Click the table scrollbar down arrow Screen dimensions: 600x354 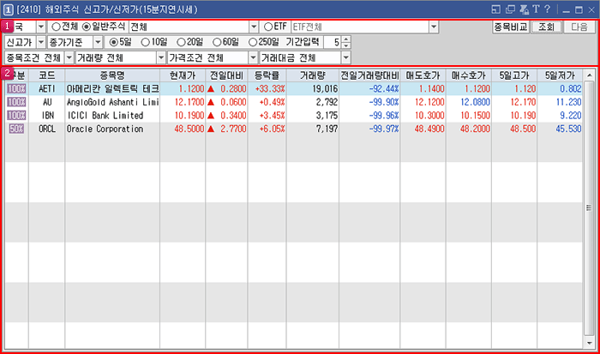589,343
